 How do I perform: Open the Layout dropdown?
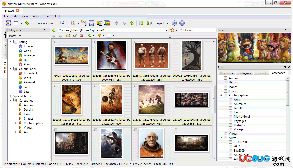pyautogui.click(x=168, y=23)
